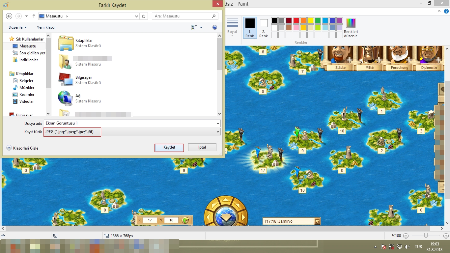Click Paint zoom out minus button

pyautogui.click(x=406, y=236)
